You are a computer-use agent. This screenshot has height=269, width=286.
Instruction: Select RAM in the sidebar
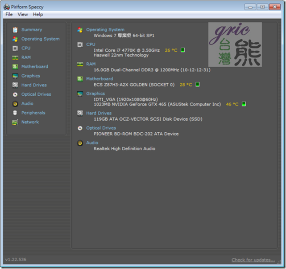26,57
